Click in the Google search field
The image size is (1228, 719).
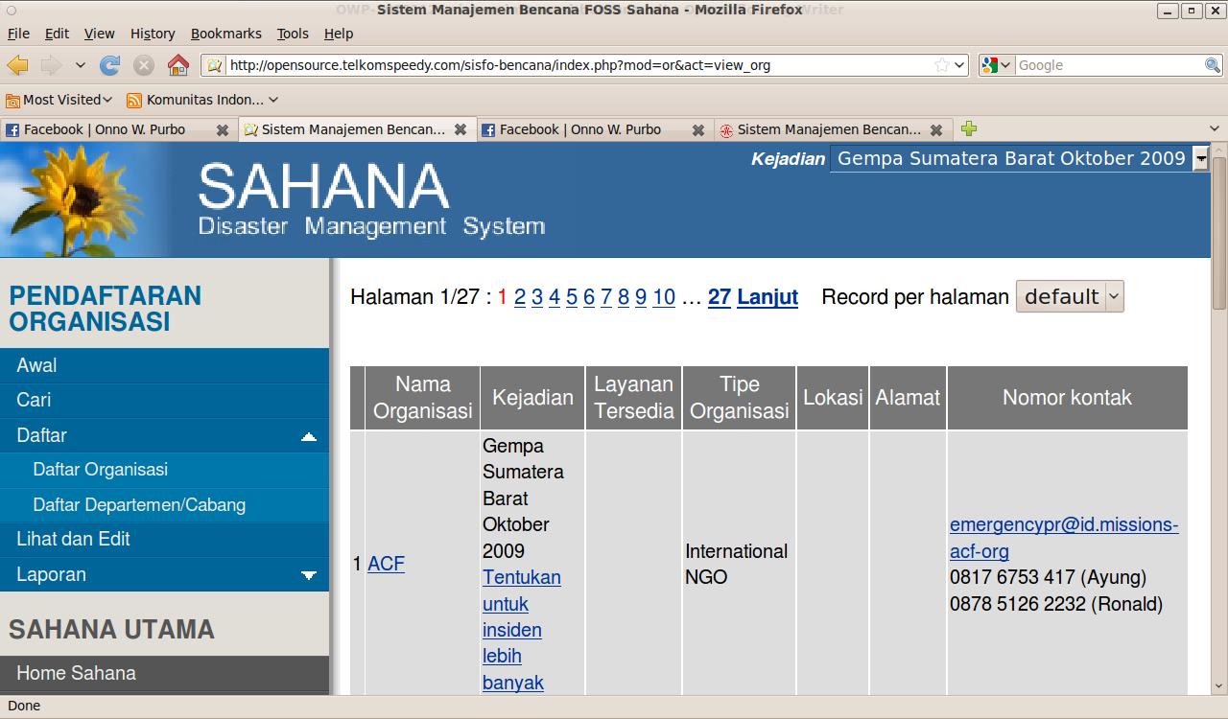point(1108,65)
